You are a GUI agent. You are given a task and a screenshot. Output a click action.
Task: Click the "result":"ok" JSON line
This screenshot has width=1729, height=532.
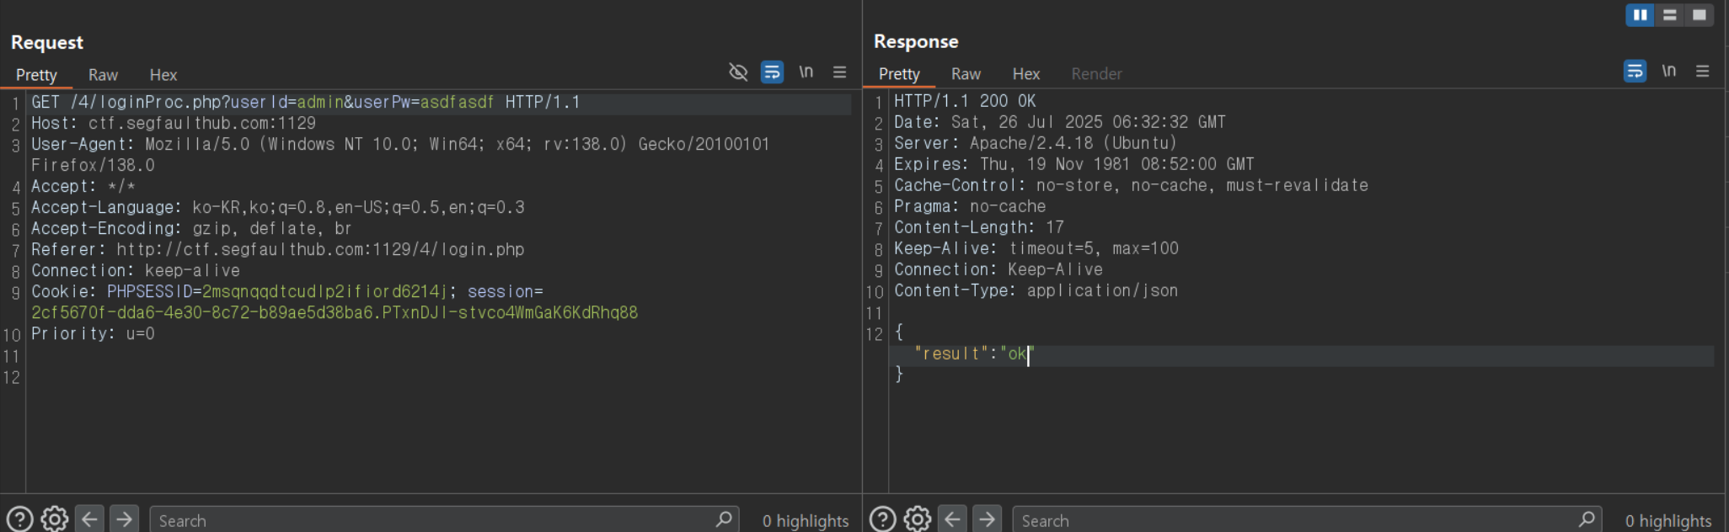tap(973, 354)
